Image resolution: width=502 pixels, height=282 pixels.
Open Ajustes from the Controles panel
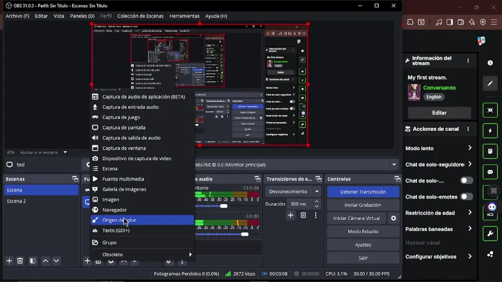point(363,245)
